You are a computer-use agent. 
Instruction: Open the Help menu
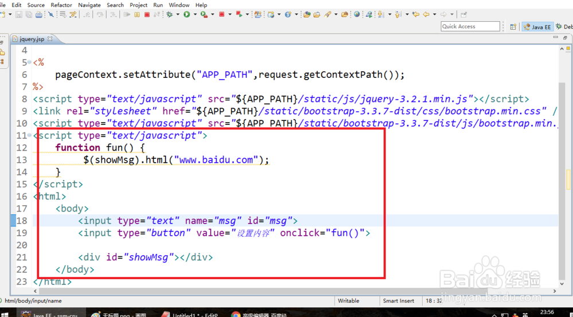pyautogui.click(x=201, y=5)
